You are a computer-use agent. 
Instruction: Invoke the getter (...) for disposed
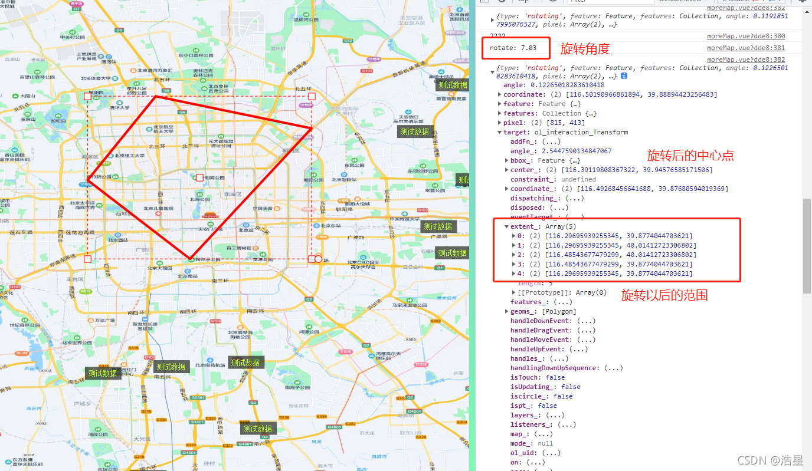click(559, 207)
